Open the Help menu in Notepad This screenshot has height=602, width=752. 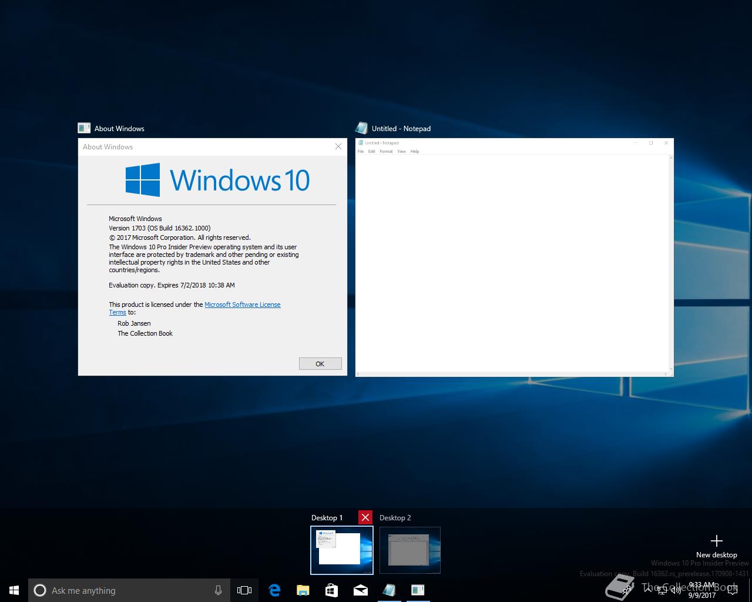click(415, 152)
